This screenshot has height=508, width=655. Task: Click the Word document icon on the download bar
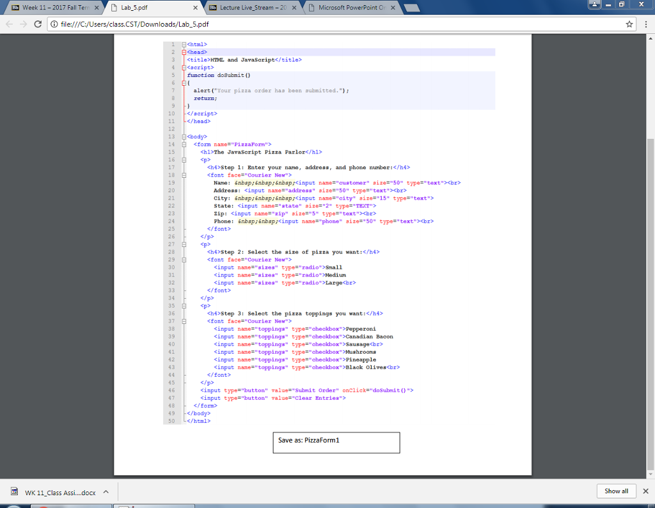[x=14, y=491]
